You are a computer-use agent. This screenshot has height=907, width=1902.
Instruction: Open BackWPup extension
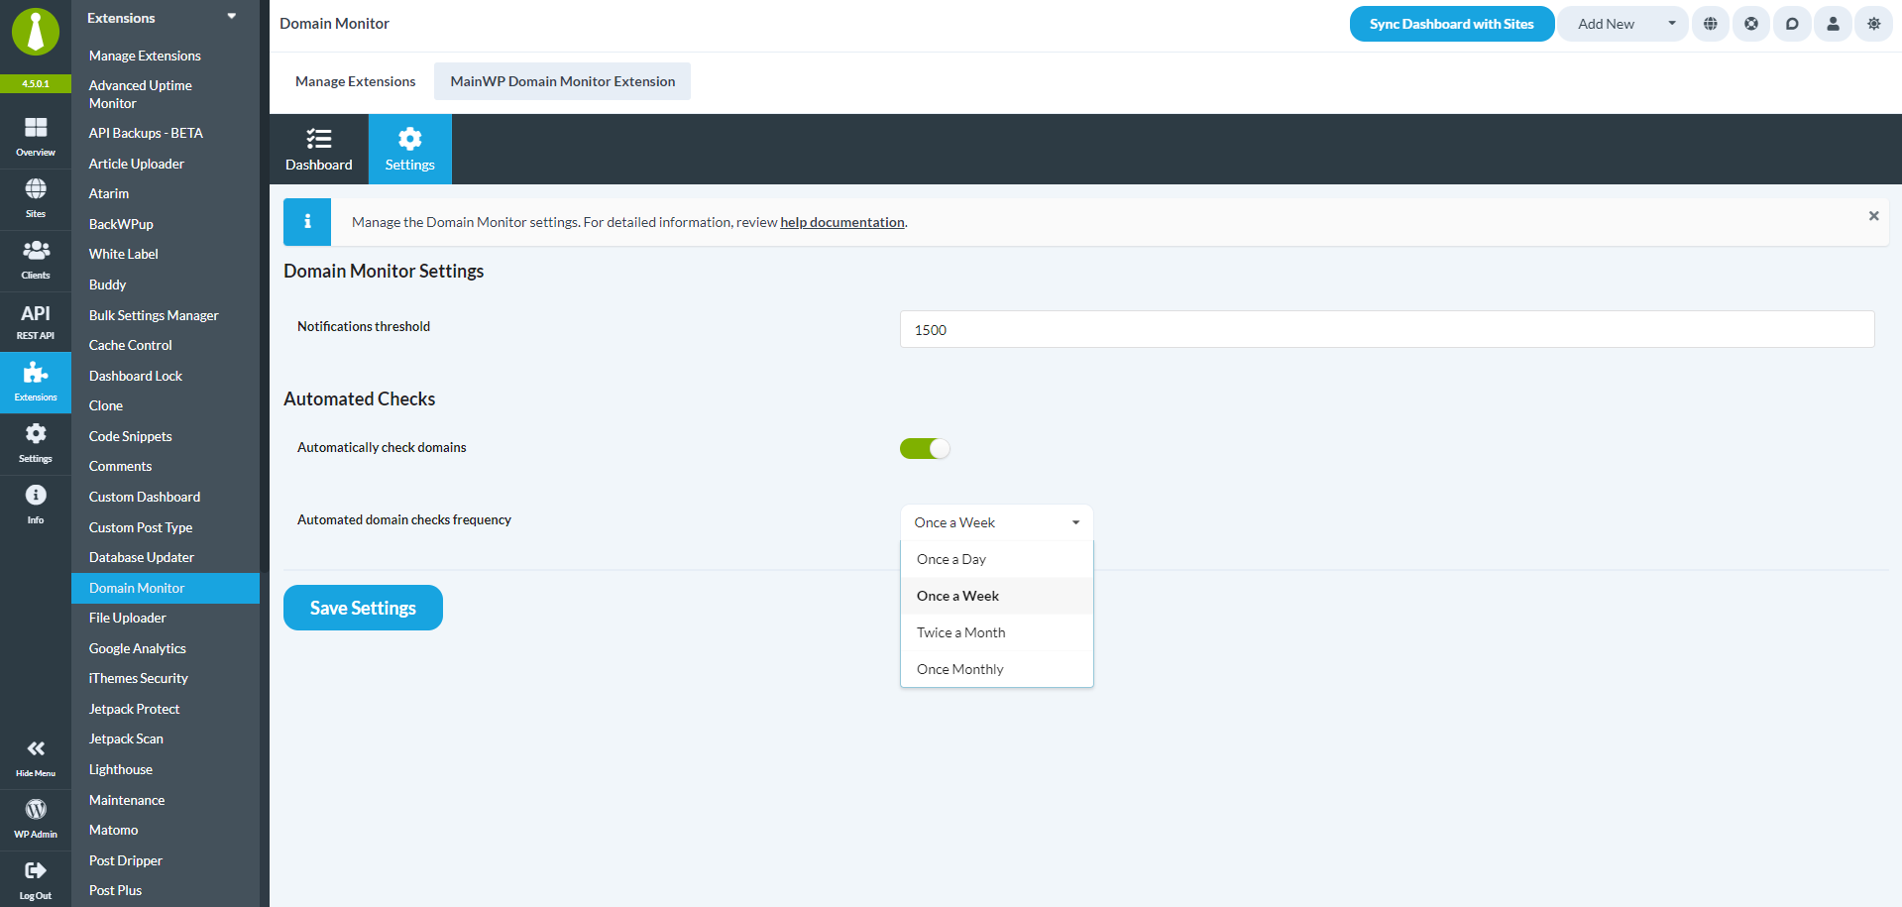(x=121, y=224)
